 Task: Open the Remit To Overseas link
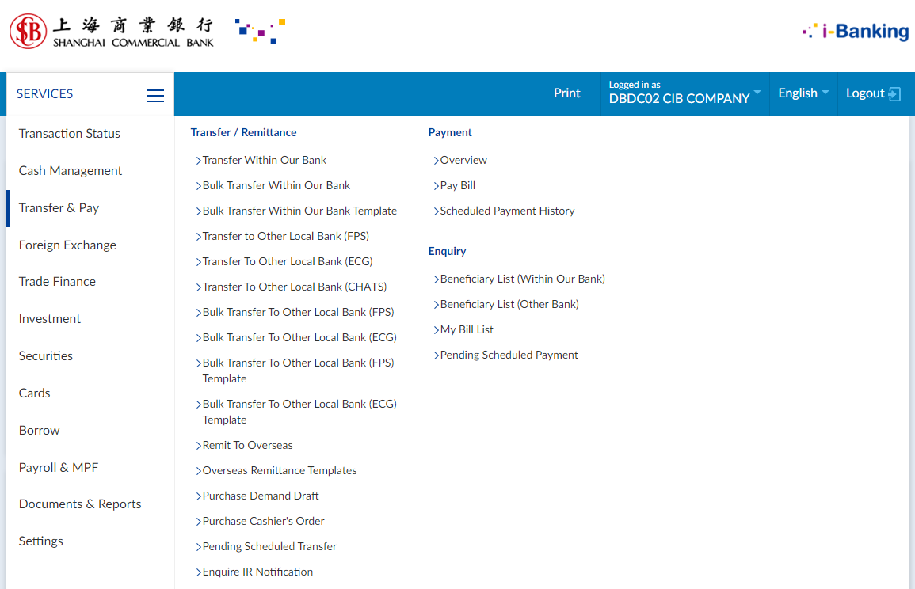click(x=247, y=446)
